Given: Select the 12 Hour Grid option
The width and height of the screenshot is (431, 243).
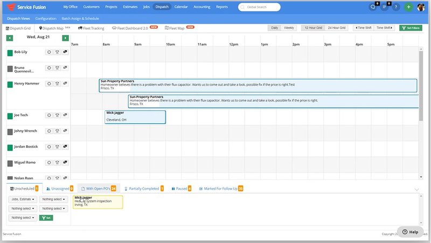Looking at the screenshot, I should (x=313, y=28).
